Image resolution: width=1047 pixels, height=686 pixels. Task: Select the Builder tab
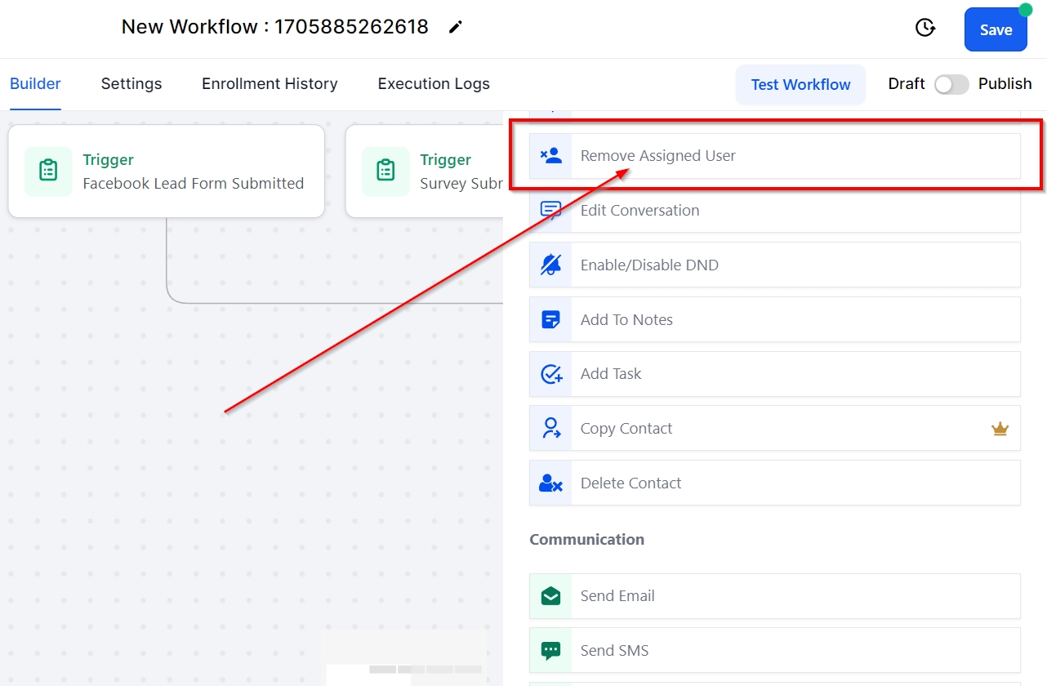click(x=35, y=84)
